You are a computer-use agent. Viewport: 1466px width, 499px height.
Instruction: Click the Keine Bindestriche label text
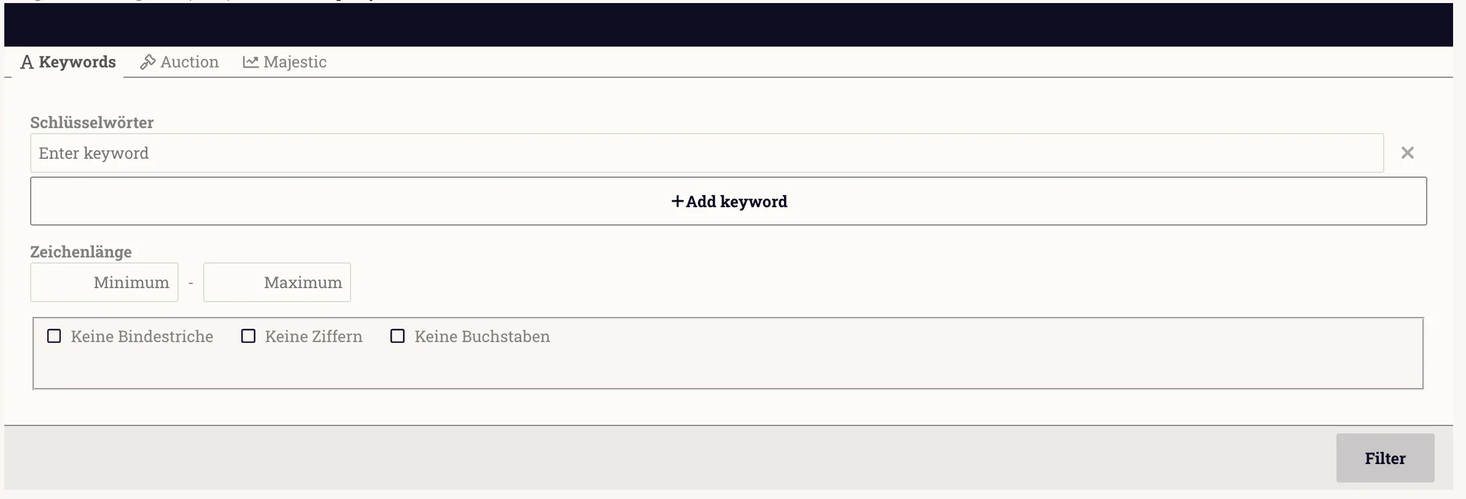pos(142,337)
